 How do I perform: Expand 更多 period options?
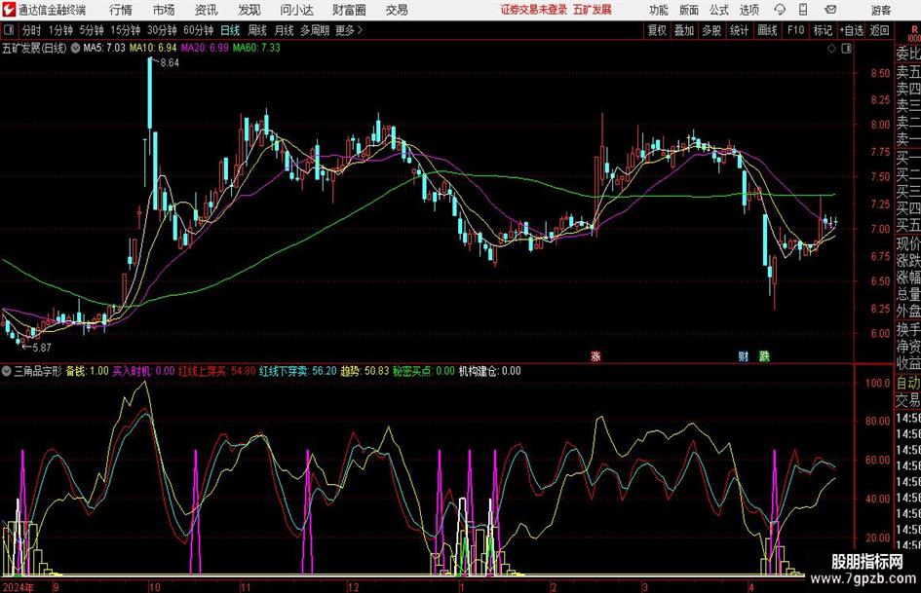(x=349, y=30)
